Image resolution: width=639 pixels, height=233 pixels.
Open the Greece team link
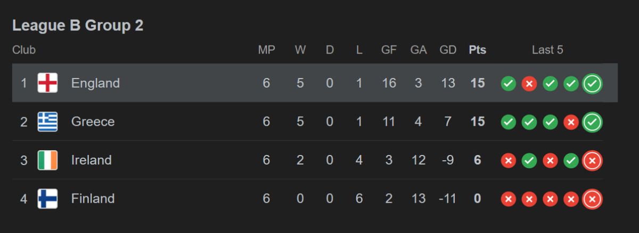pyautogui.click(x=93, y=122)
